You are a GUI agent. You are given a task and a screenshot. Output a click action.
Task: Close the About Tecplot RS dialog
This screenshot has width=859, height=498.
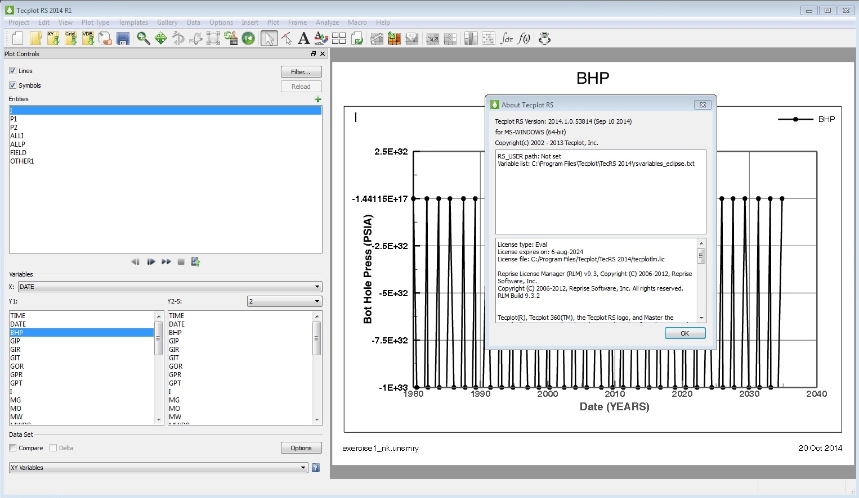point(703,105)
